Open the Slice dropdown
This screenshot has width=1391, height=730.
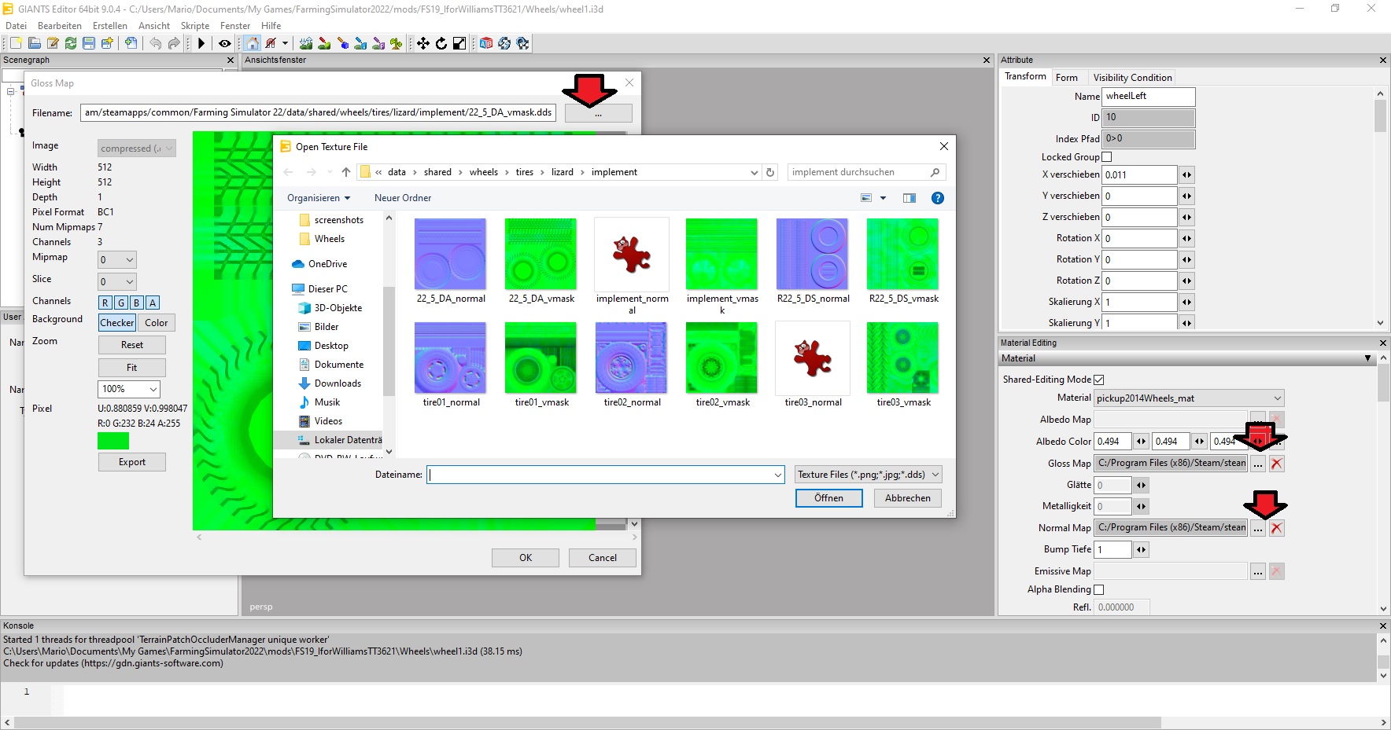click(117, 281)
